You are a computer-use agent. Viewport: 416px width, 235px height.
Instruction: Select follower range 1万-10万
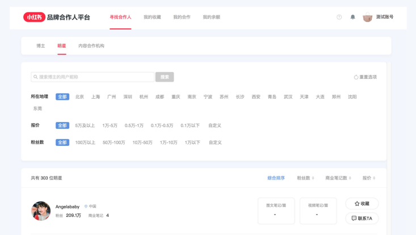(x=169, y=142)
